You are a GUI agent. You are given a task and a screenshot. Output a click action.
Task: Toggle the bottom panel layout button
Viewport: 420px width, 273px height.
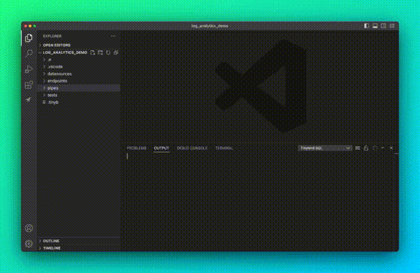375,26
